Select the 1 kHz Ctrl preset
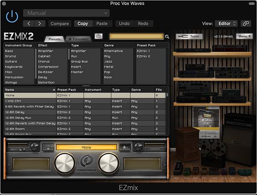 coord(85,101)
